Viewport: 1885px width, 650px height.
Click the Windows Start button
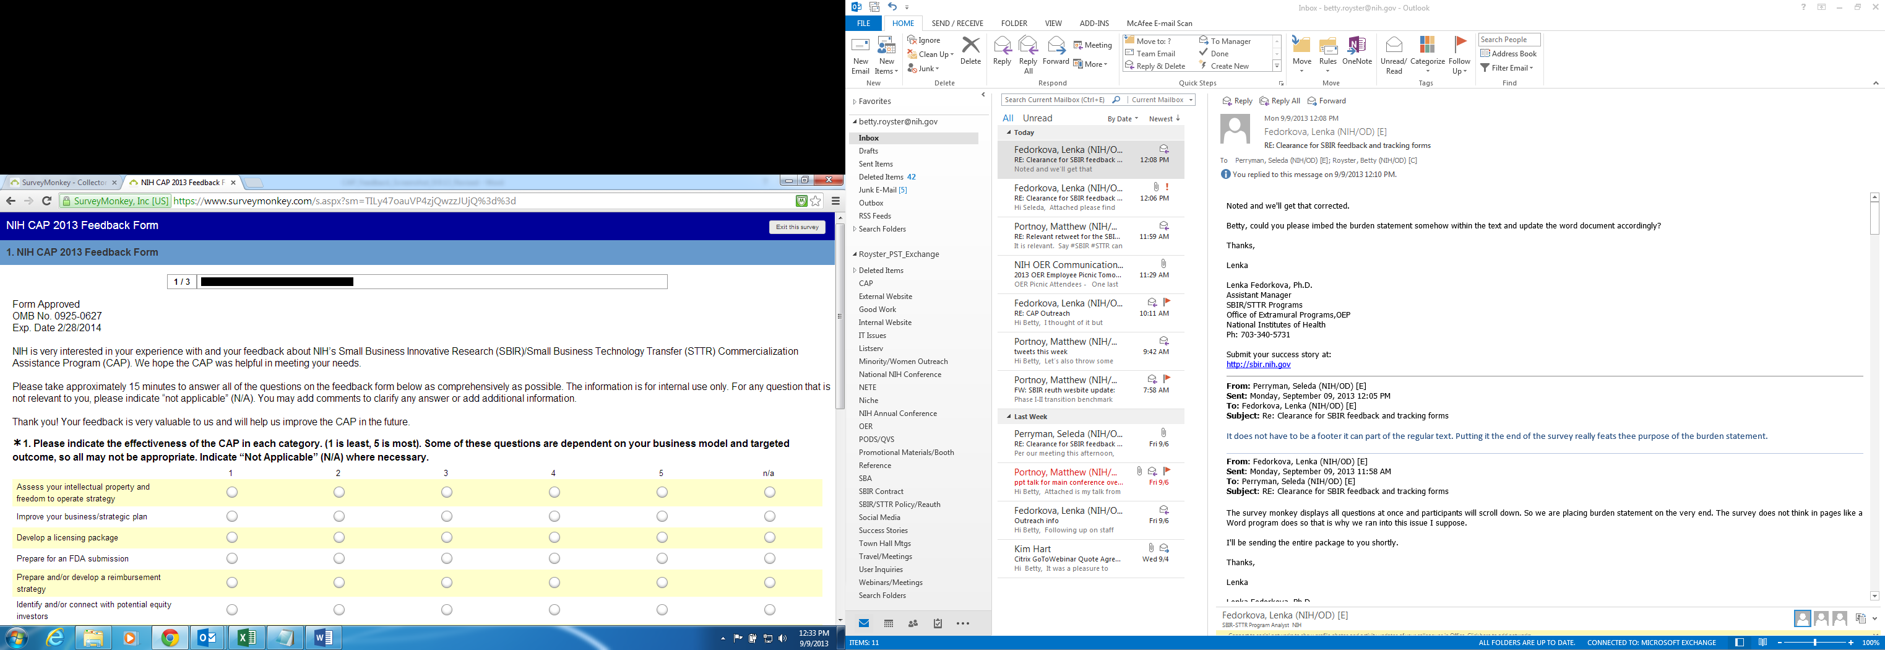(x=16, y=638)
